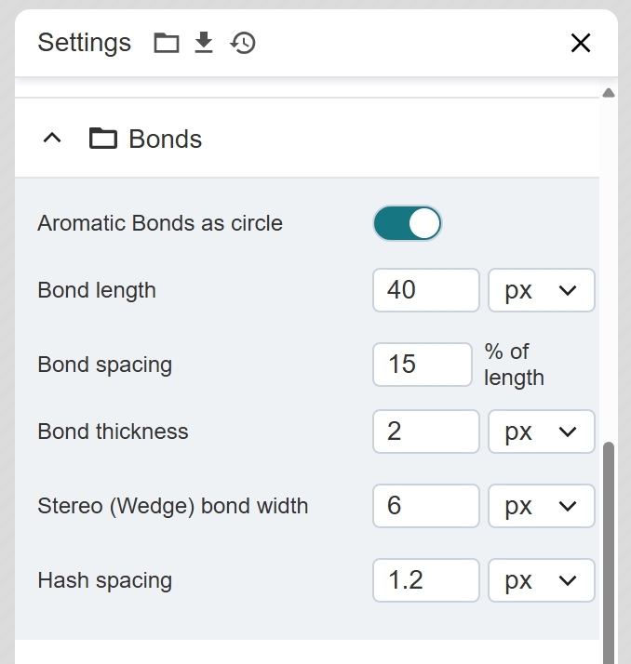Open settings from file folder icon
This screenshot has height=664, width=631.
pos(167,43)
